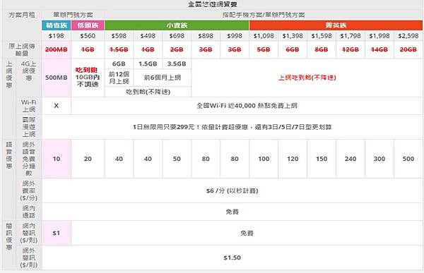
Task: Click the $198 monthly fee cell
Action: [x=57, y=36]
